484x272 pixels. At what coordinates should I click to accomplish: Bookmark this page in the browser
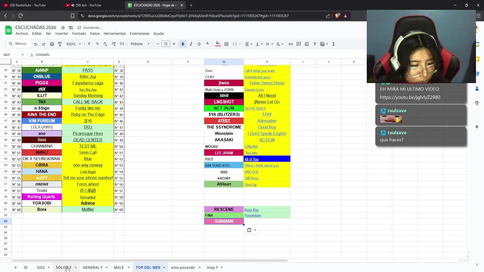click(x=73, y=16)
